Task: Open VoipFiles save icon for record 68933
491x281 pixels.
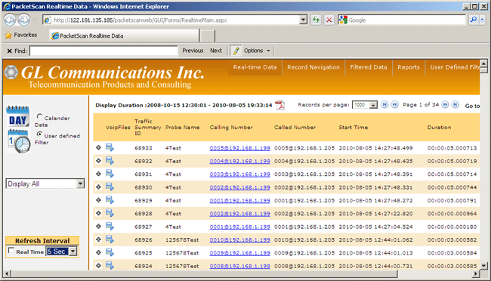Action: [110, 147]
